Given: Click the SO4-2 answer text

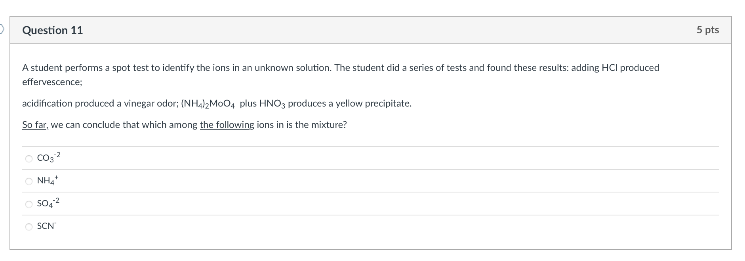Looking at the screenshot, I should 48,203.
